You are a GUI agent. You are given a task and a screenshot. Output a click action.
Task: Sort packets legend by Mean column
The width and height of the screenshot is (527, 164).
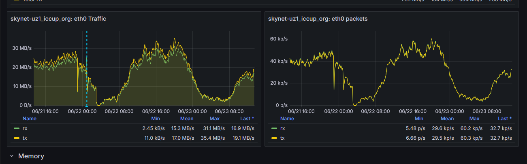[x=447, y=119]
